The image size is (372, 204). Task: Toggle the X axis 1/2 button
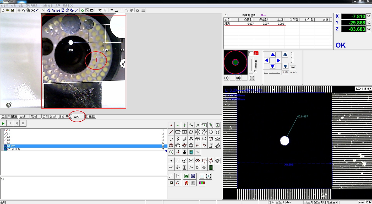click(369, 16)
